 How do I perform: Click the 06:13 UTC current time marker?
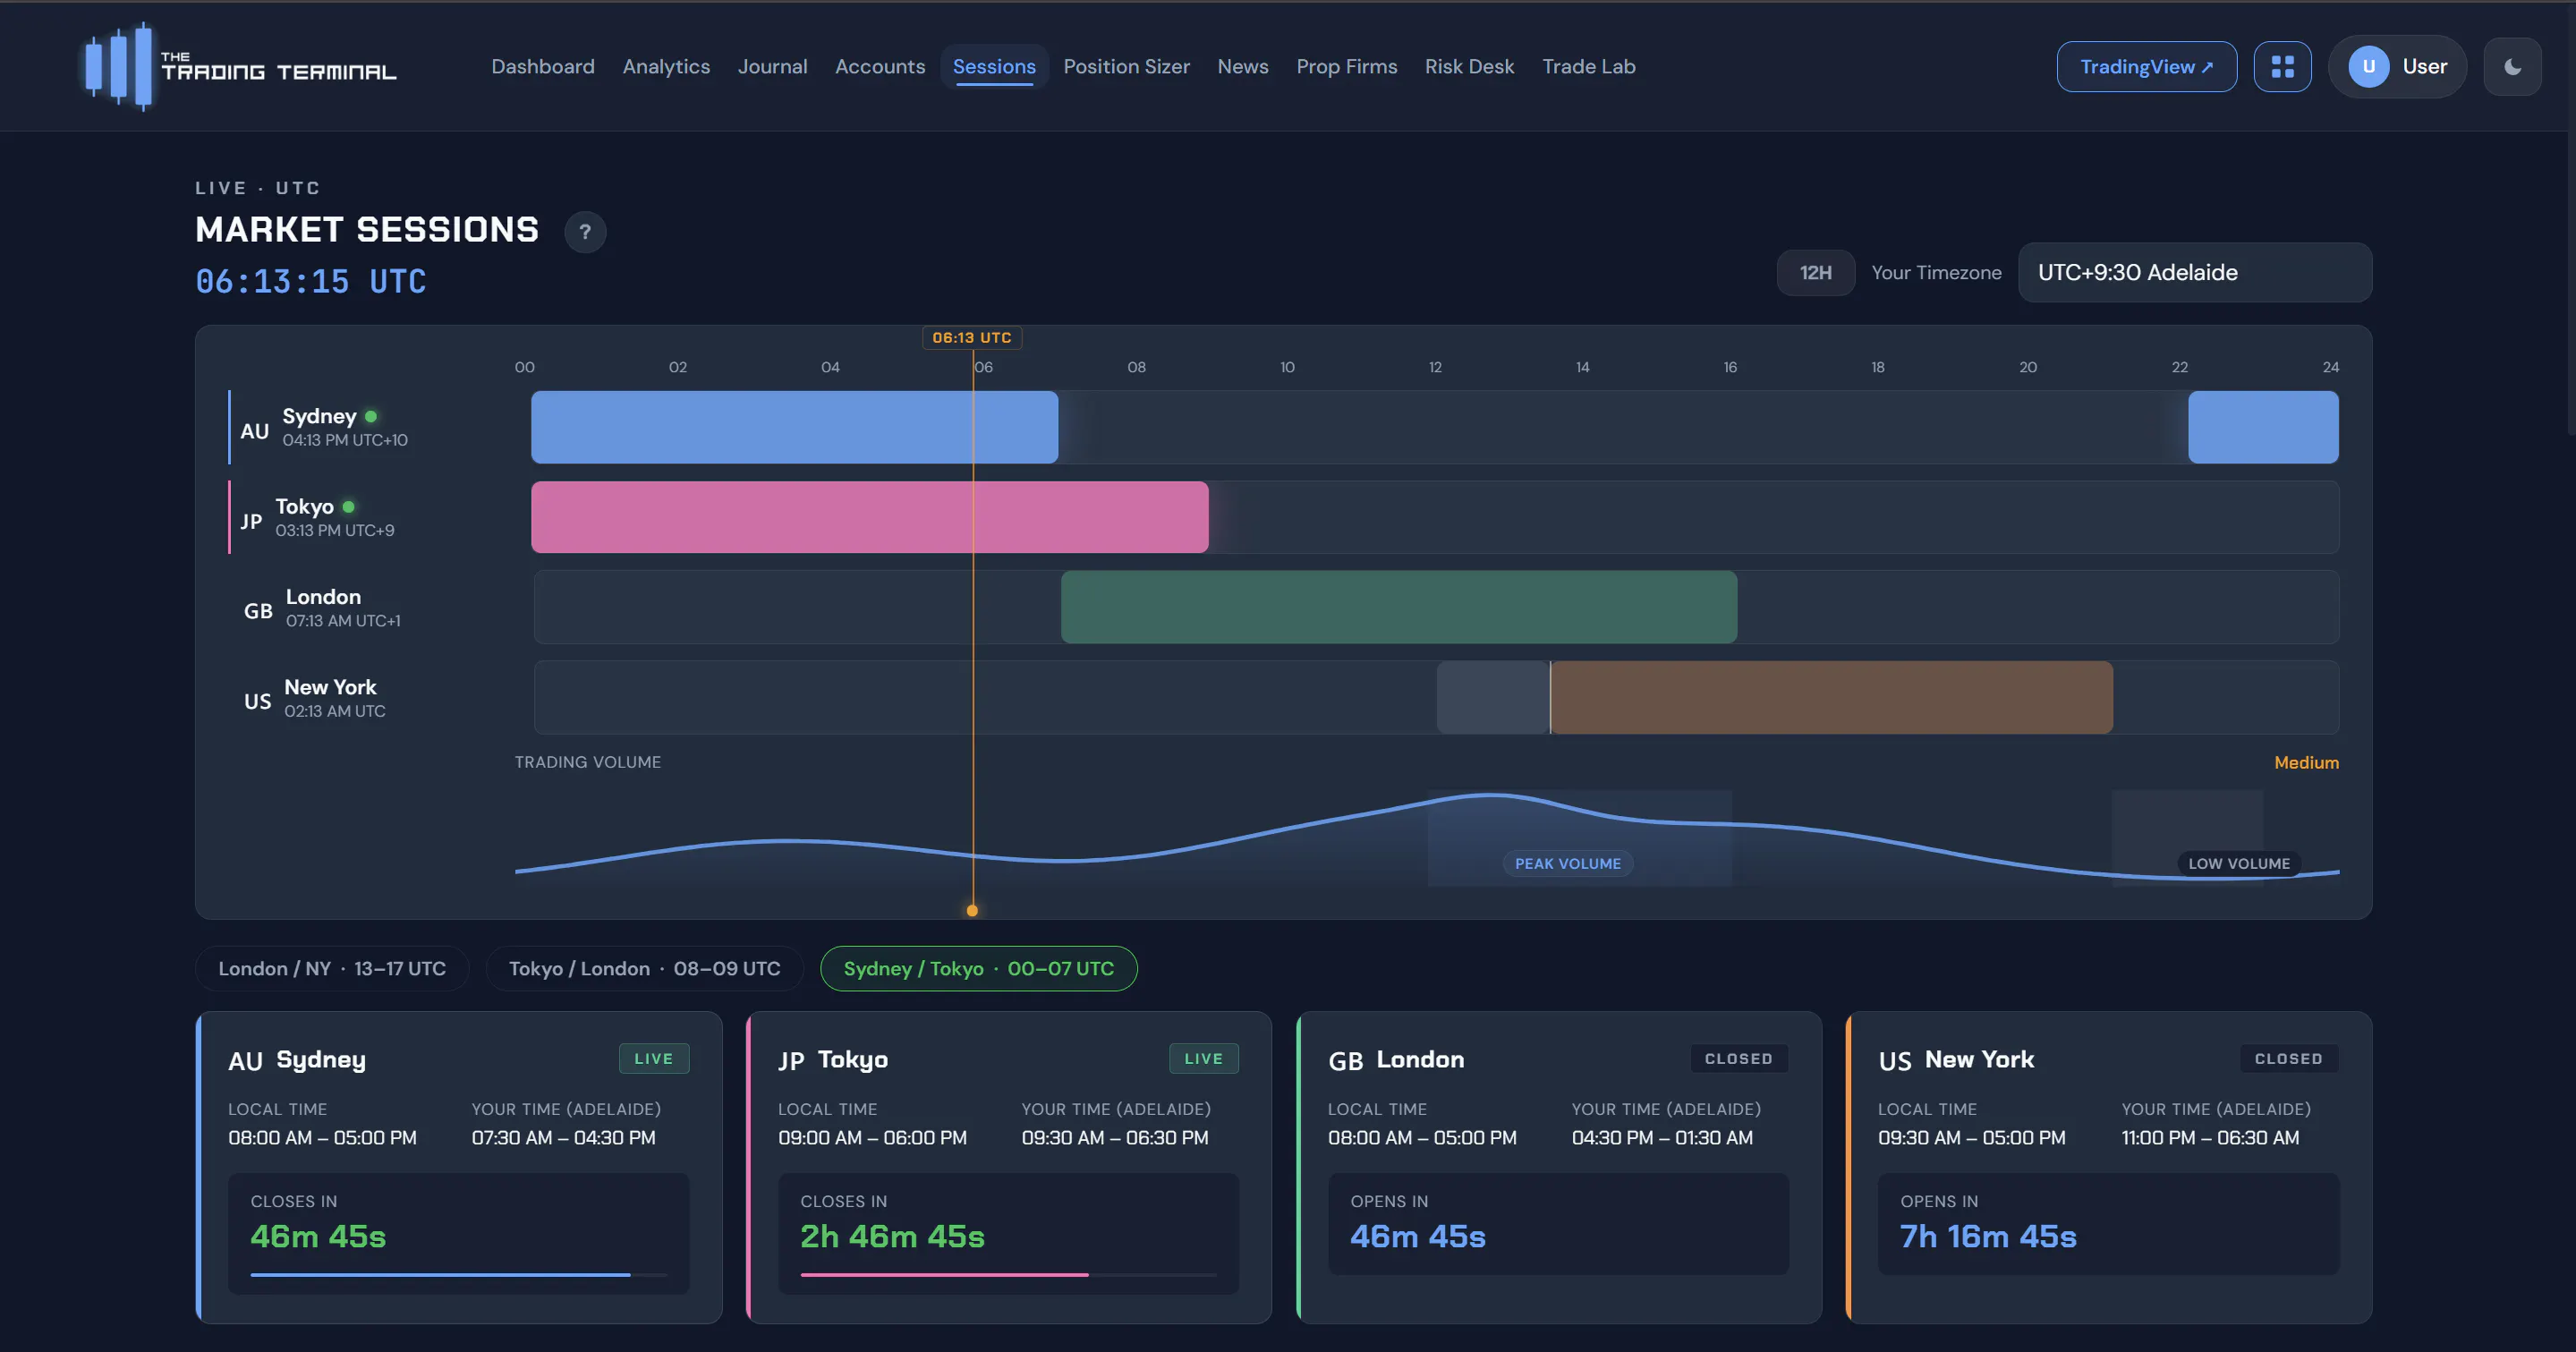click(971, 338)
